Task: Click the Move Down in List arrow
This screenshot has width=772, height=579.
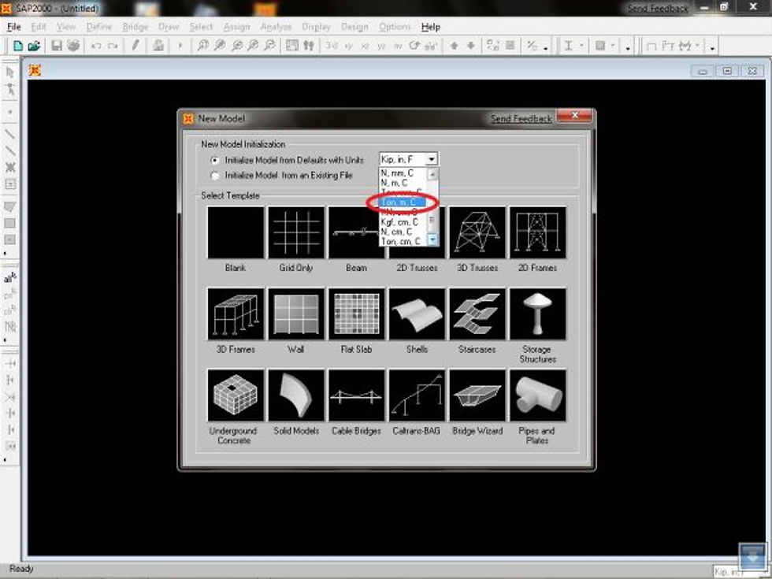Action: click(471, 46)
